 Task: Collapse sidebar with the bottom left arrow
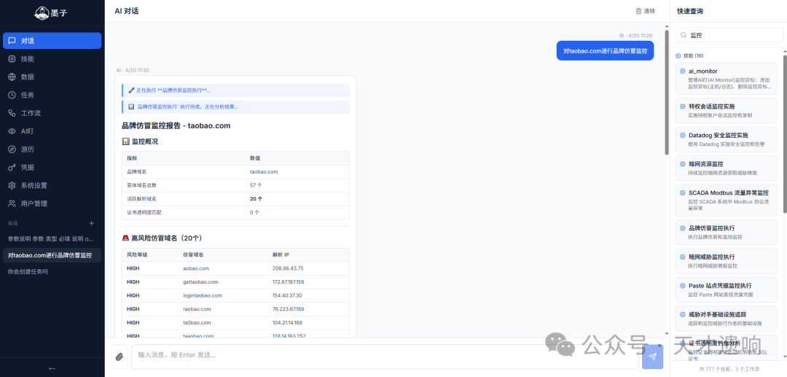[x=52, y=368]
